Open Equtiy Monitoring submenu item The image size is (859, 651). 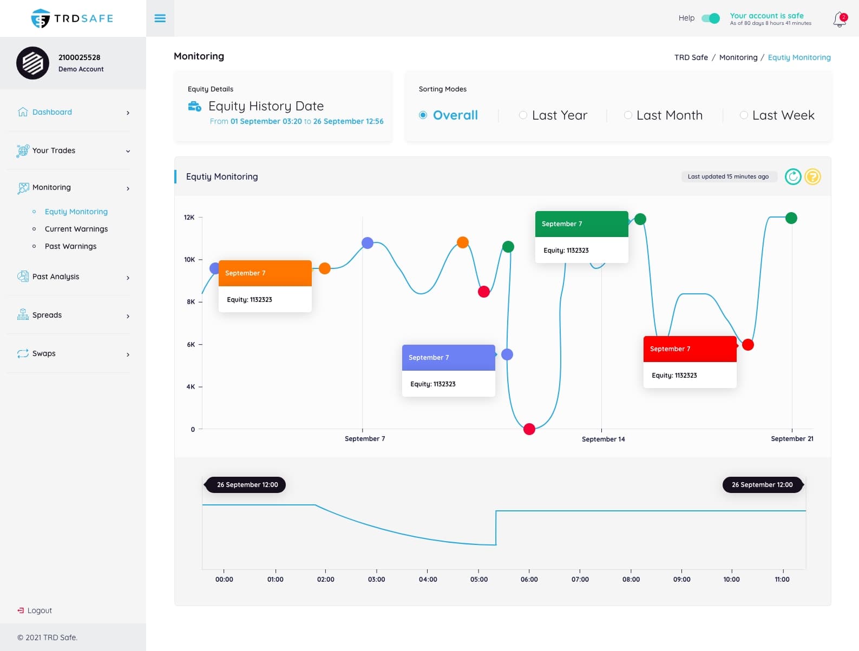pos(76,212)
